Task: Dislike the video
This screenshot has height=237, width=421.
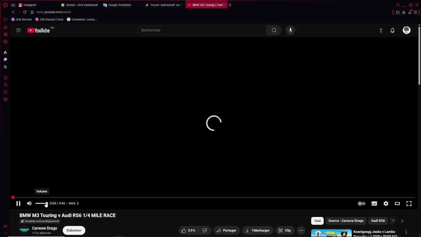Action: [x=205, y=230]
